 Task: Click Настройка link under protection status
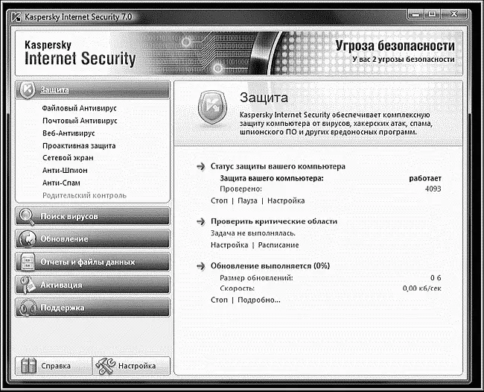click(286, 200)
